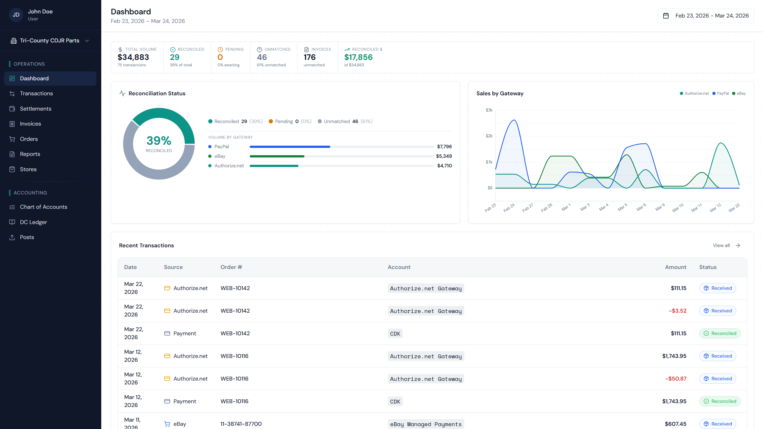Open the Reports section
The image size is (763, 429).
(x=30, y=154)
